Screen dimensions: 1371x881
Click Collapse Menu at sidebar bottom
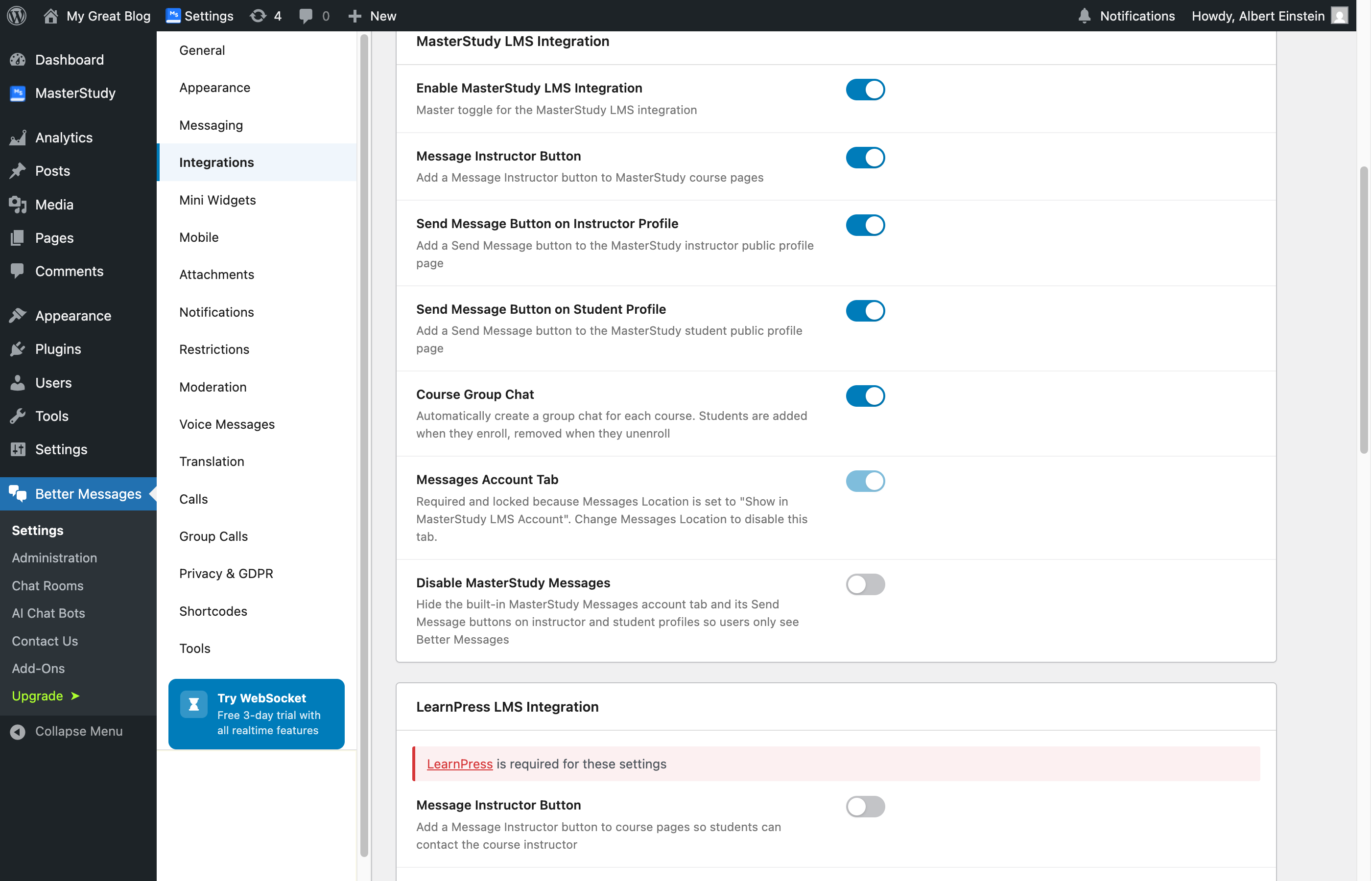[78, 731]
